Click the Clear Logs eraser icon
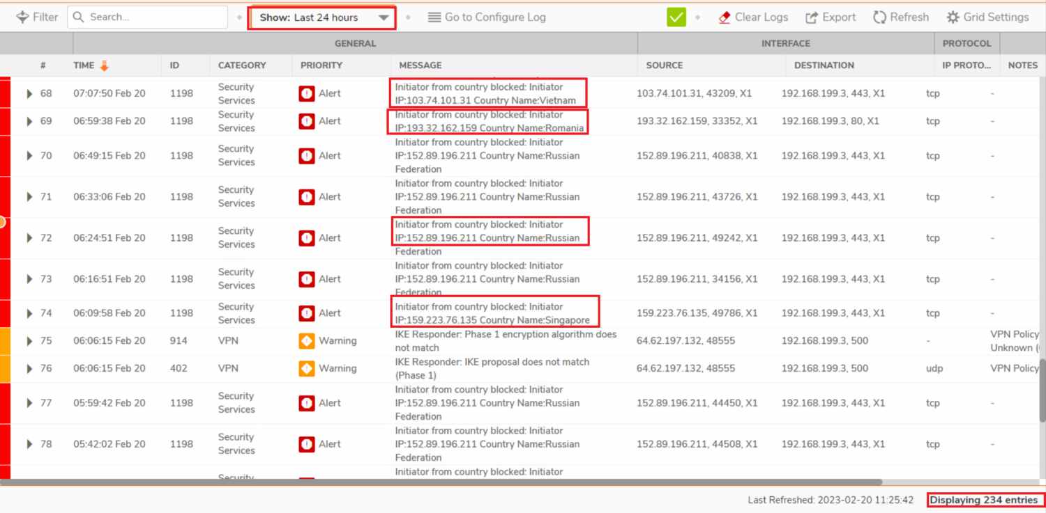Viewport: 1046px width, 513px height. click(x=725, y=17)
